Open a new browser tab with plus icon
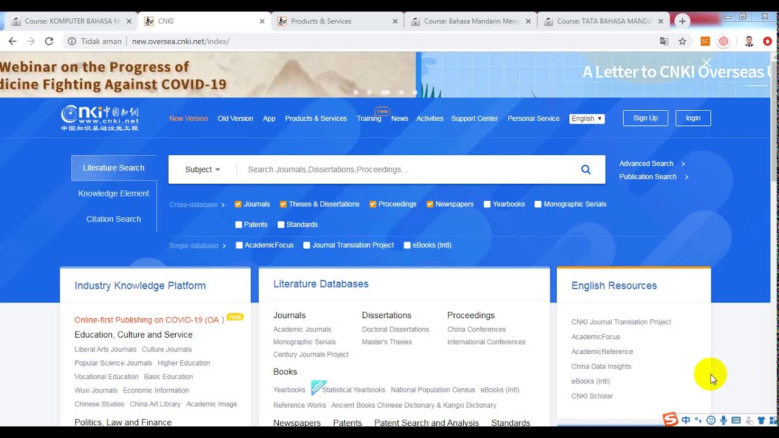Image resolution: width=779 pixels, height=438 pixels. (x=682, y=21)
